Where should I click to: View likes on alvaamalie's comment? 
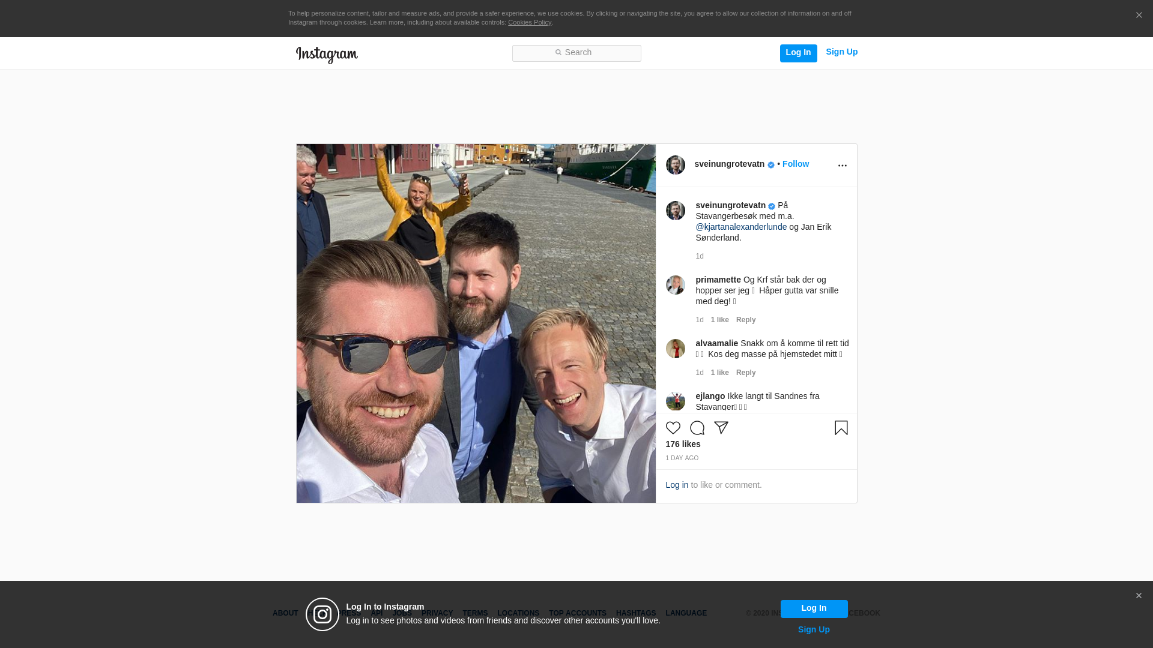(719, 373)
